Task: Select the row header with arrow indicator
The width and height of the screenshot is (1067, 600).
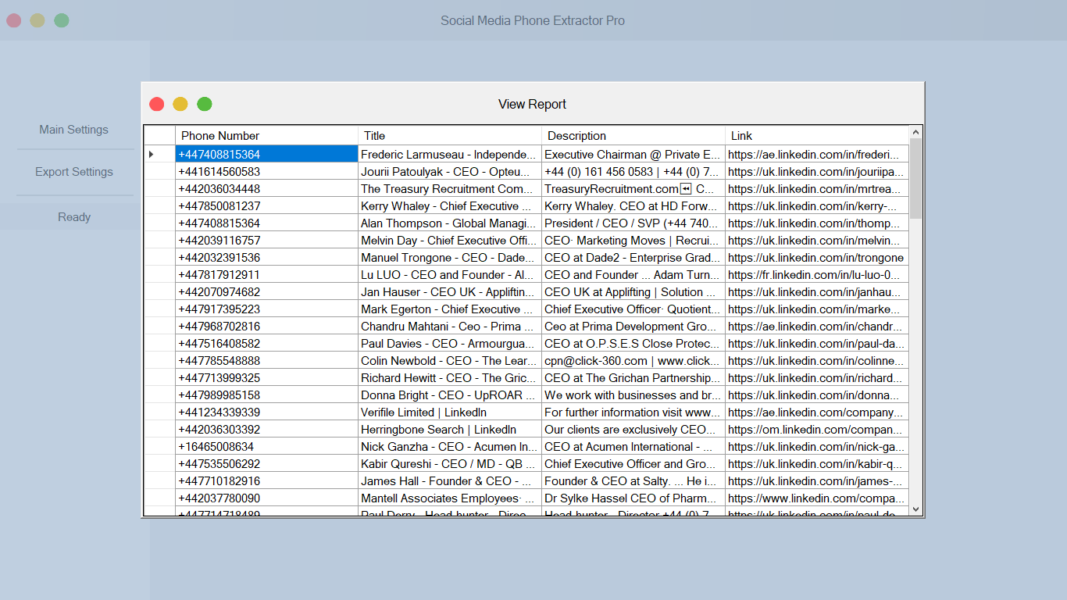Action: tap(160, 155)
